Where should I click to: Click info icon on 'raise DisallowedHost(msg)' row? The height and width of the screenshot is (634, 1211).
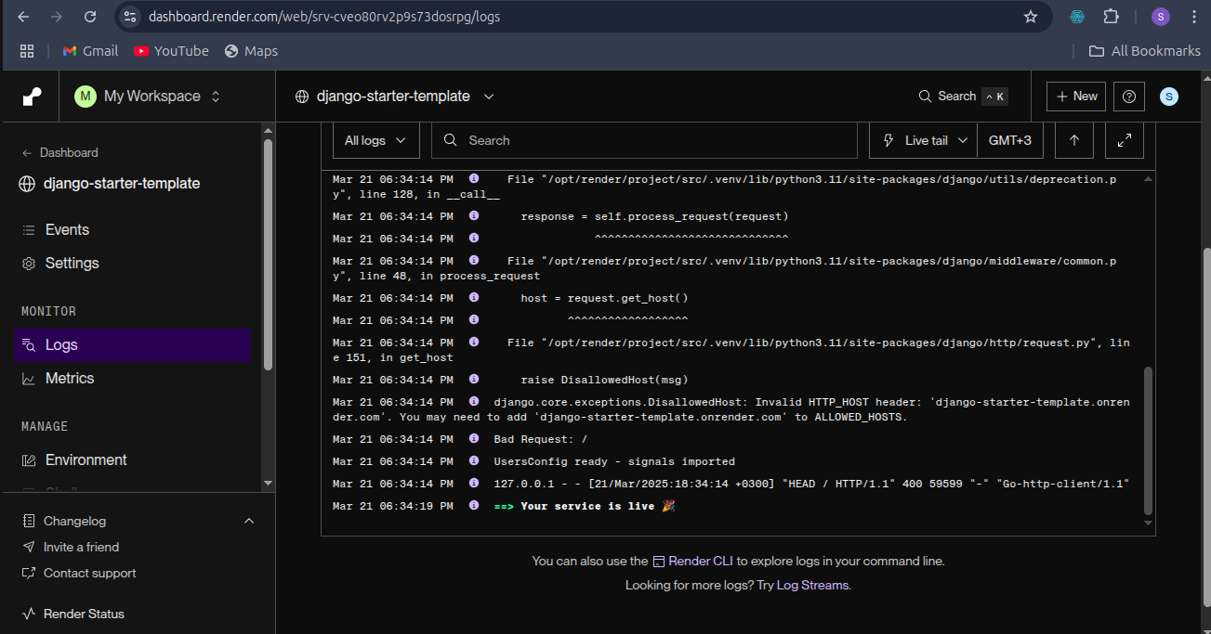coord(474,380)
